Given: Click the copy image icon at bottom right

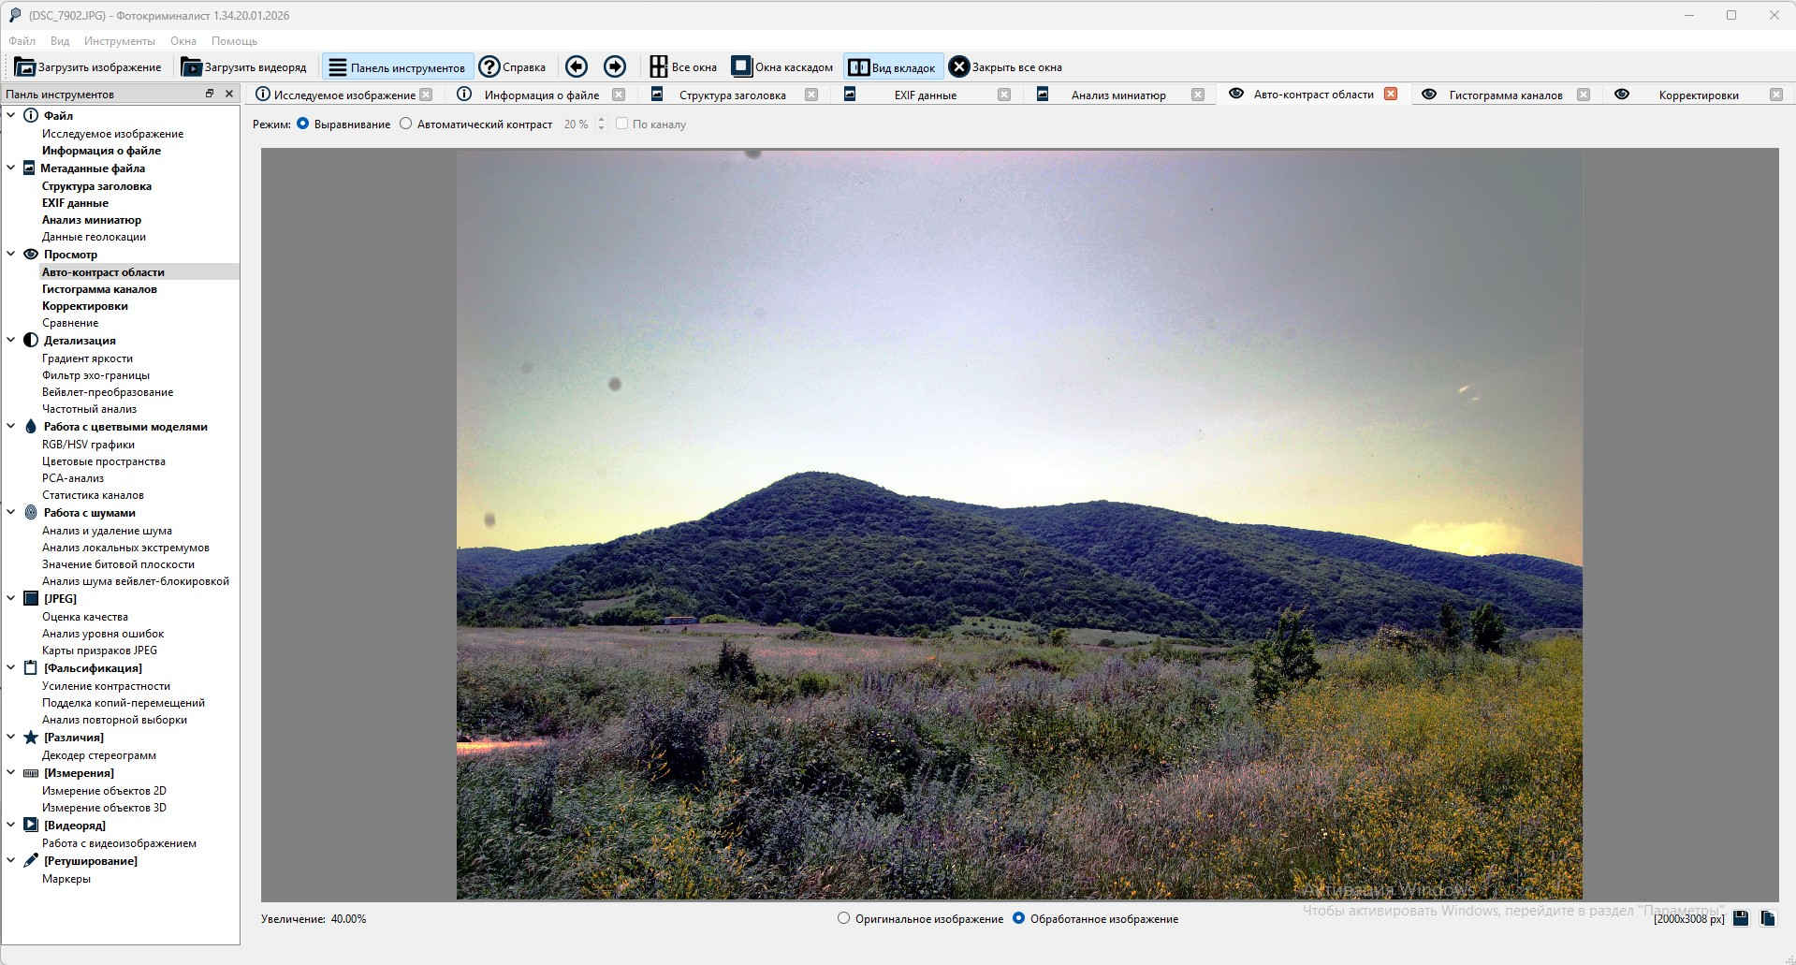Looking at the screenshot, I should coord(1768,918).
